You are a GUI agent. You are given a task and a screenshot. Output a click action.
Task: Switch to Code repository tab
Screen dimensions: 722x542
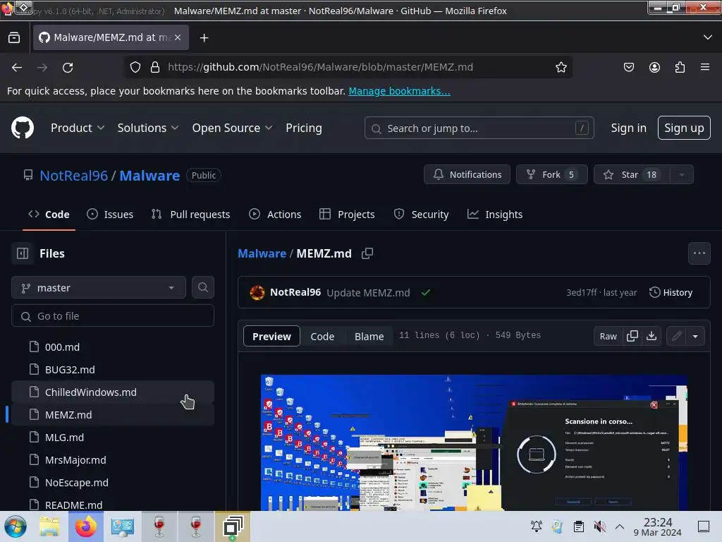[49, 215]
